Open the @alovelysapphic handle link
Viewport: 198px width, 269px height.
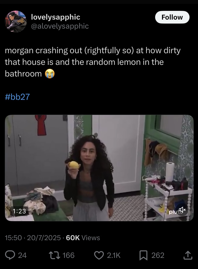(60, 26)
